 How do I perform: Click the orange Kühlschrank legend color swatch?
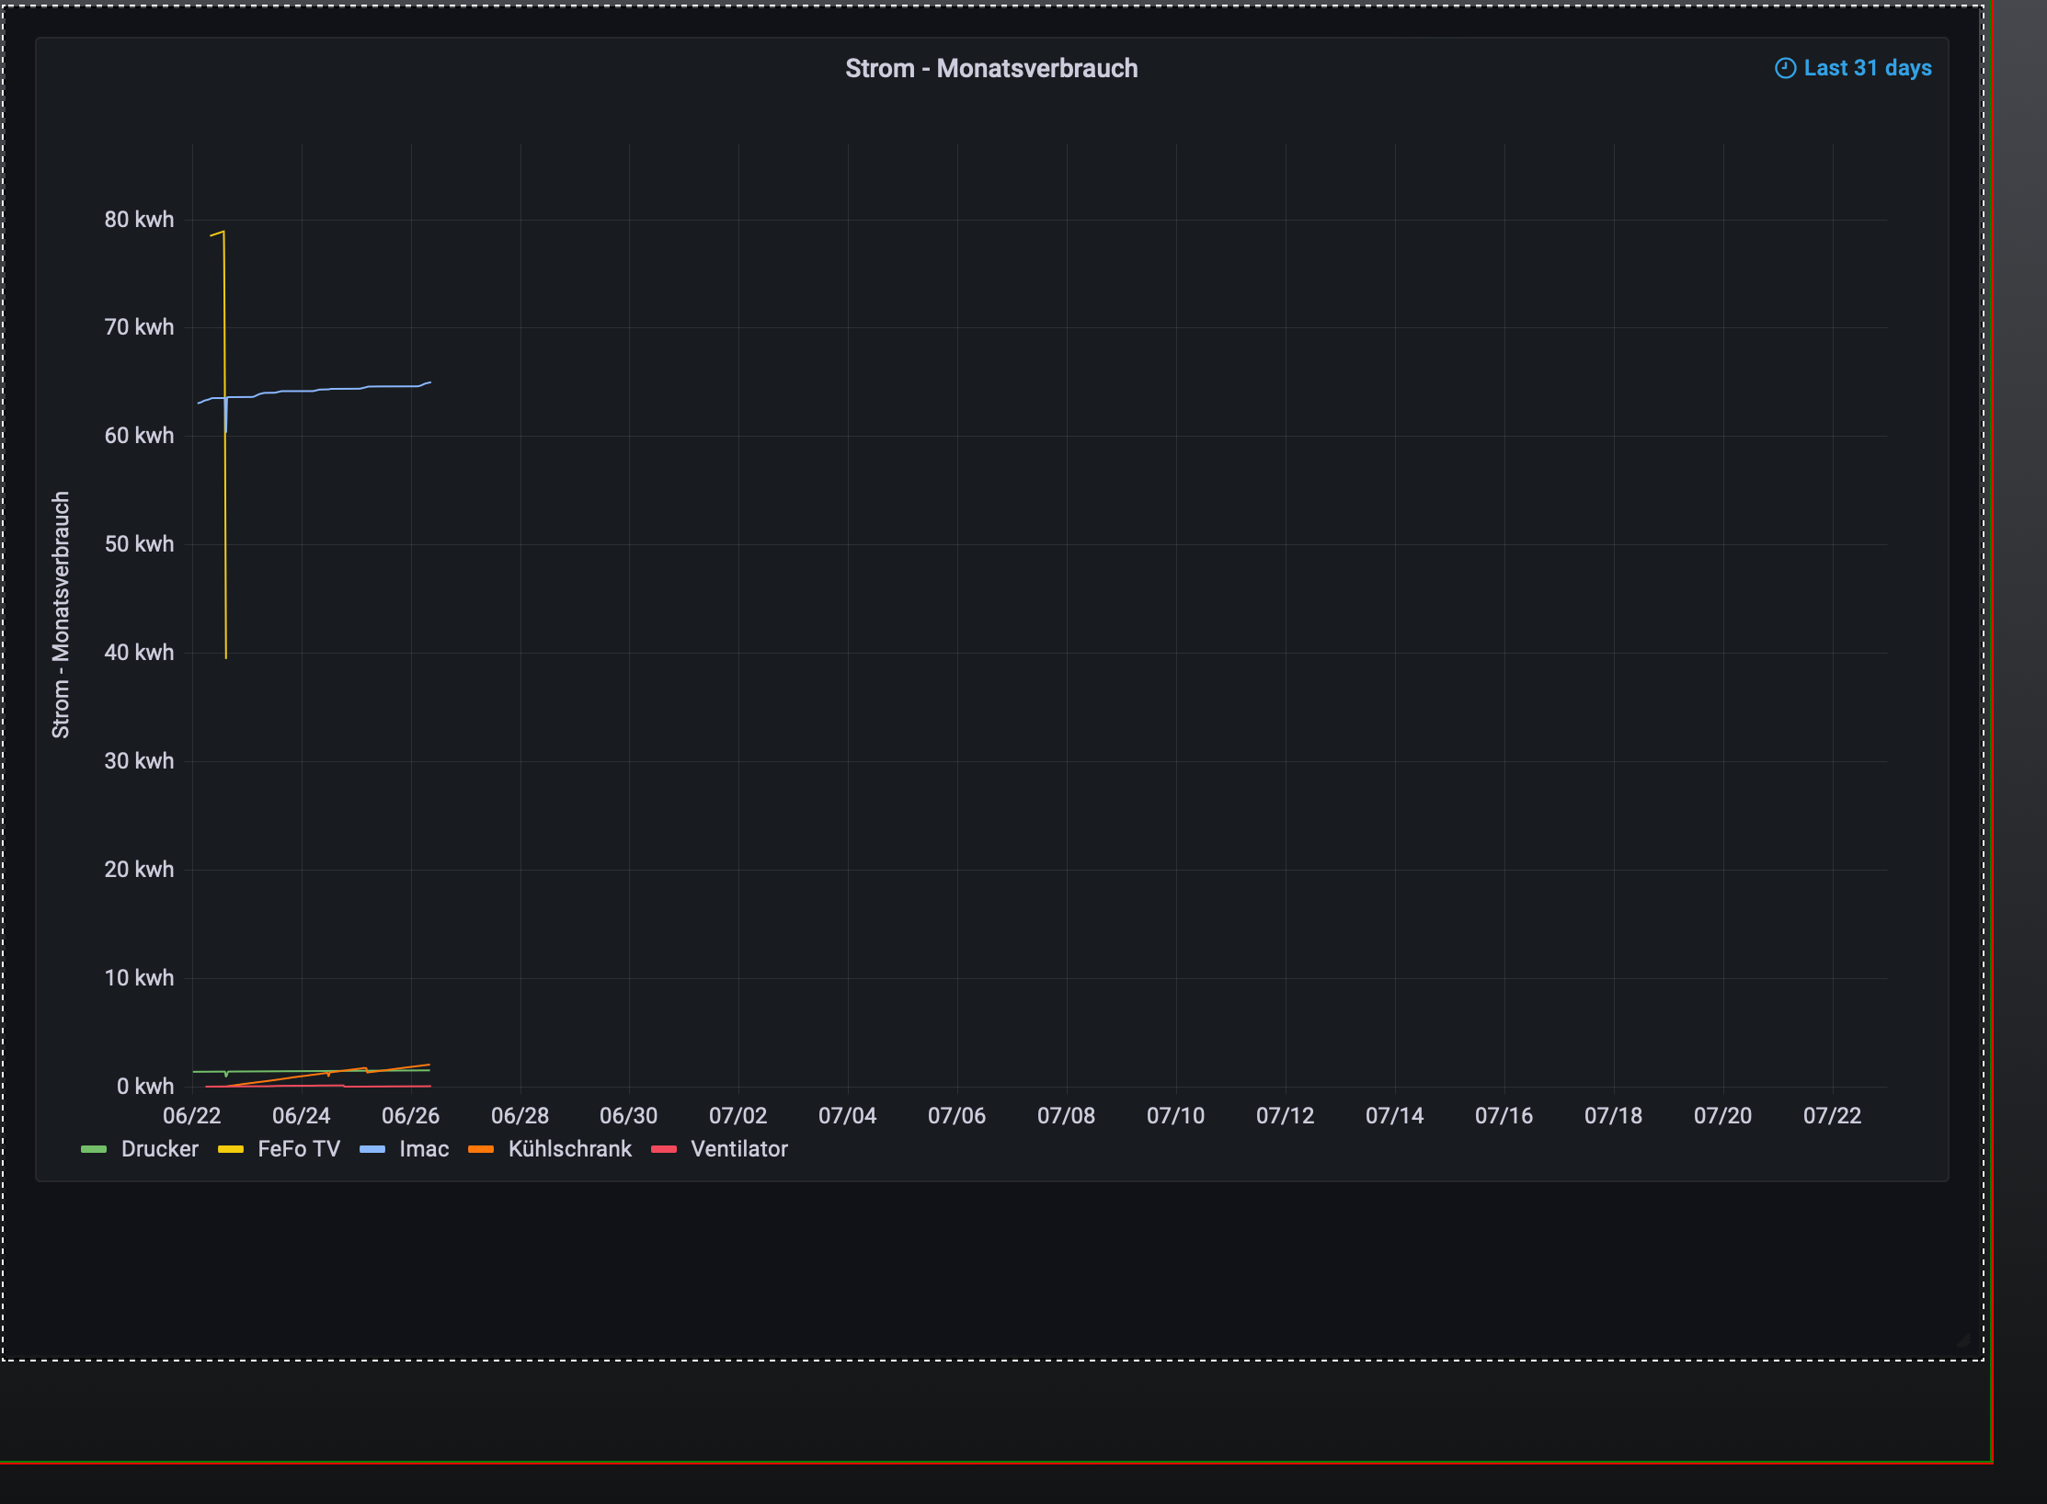(481, 1149)
